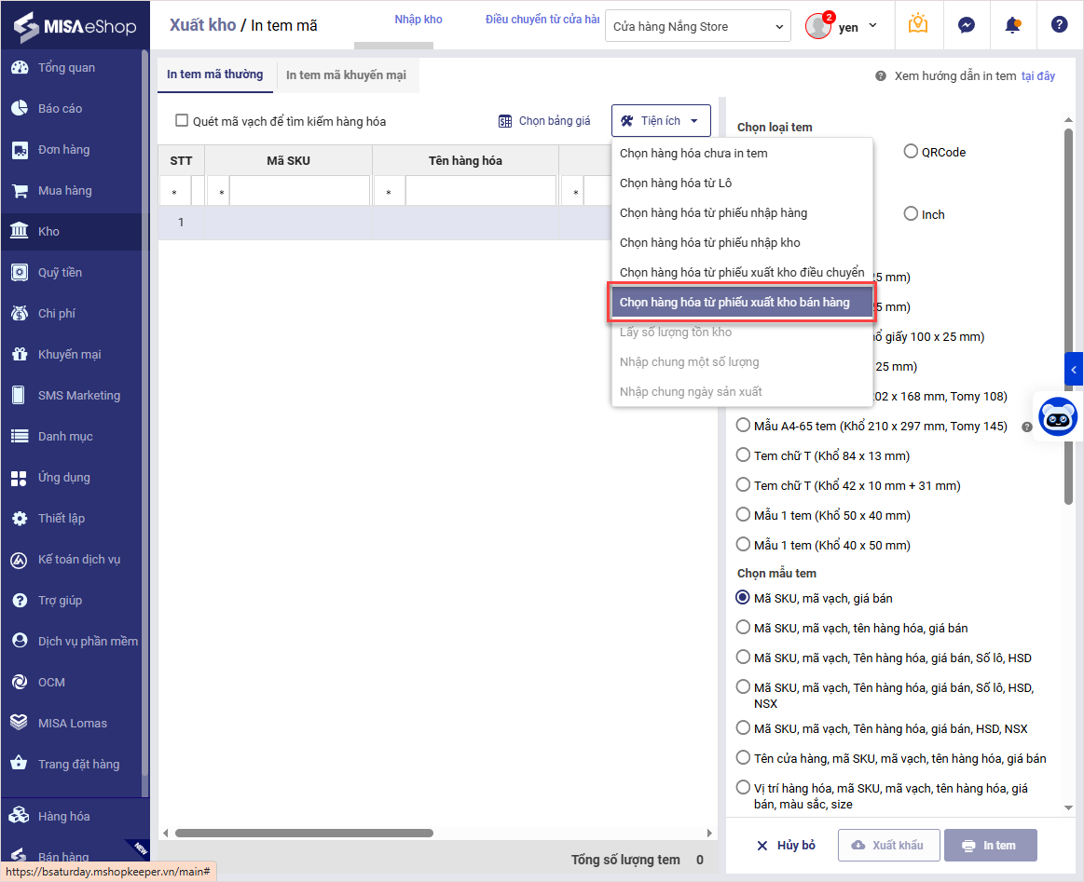Image resolution: width=1084 pixels, height=882 pixels.
Task: Select Mẫu 1 tem 40 x 50 mm
Action: click(x=743, y=544)
